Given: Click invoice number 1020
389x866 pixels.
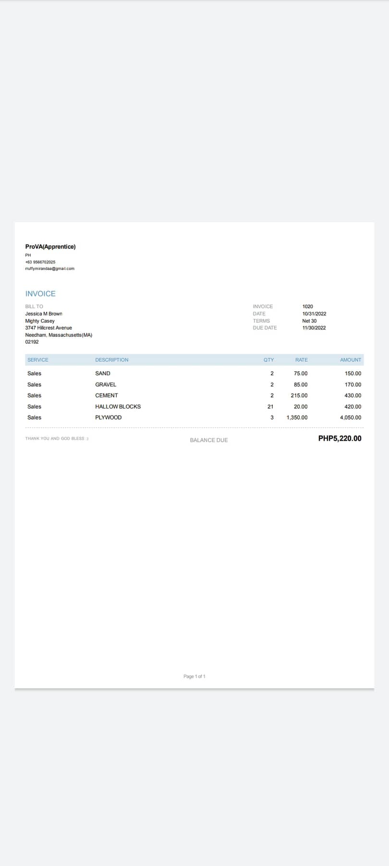Looking at the screenshot, I should pos(308,306).
